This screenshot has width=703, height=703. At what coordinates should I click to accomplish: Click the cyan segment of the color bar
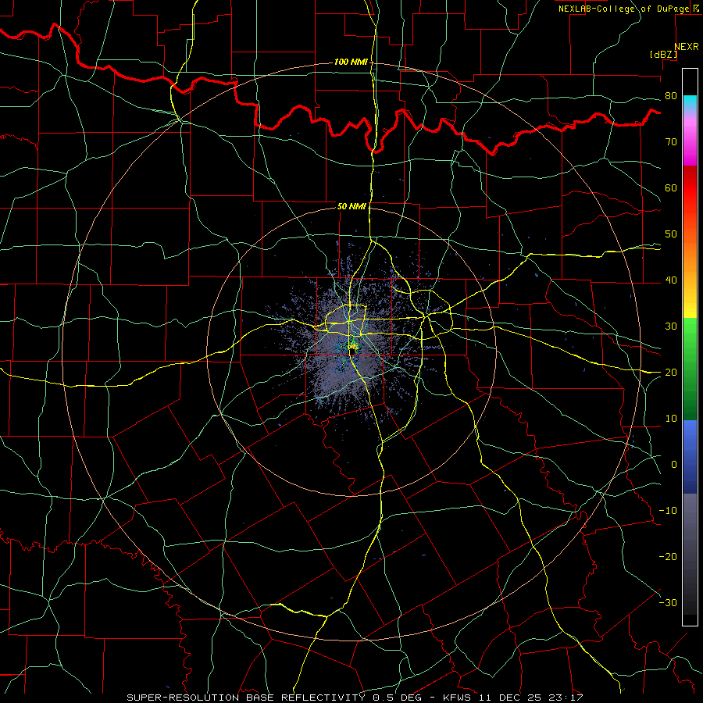[x=690, y=102]
